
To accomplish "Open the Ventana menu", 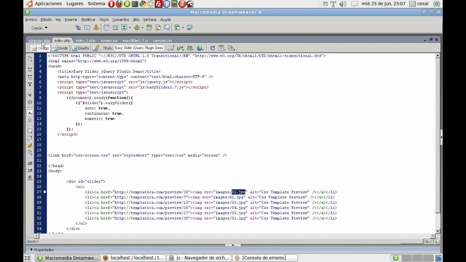I will coord(150,20).
